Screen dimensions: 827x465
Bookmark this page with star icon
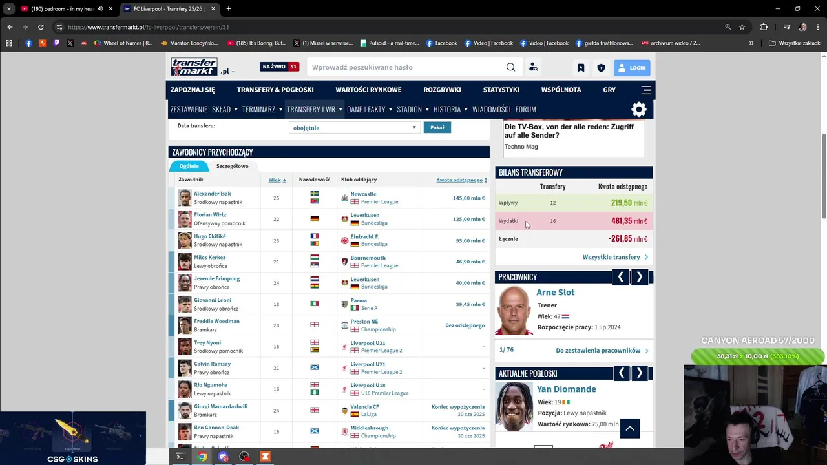pos(742,27)
